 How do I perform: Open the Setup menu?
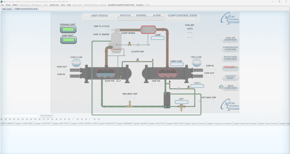click(8, 5)
